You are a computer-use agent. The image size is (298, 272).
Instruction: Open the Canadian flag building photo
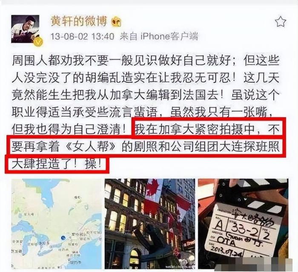(x=150, y=224)
